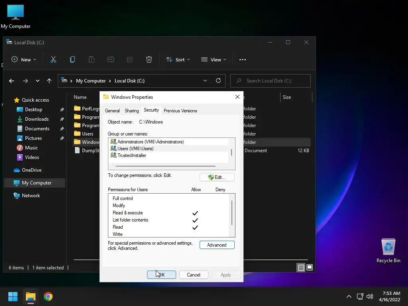Screen dimensions: 408x306
Task: Show hidden tray icons chevron
Action: pos(349,296)
